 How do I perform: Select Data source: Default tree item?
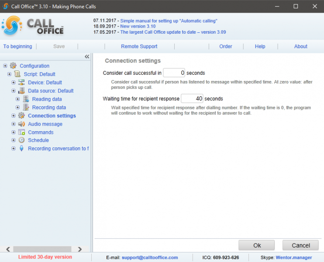click(51, 91)
